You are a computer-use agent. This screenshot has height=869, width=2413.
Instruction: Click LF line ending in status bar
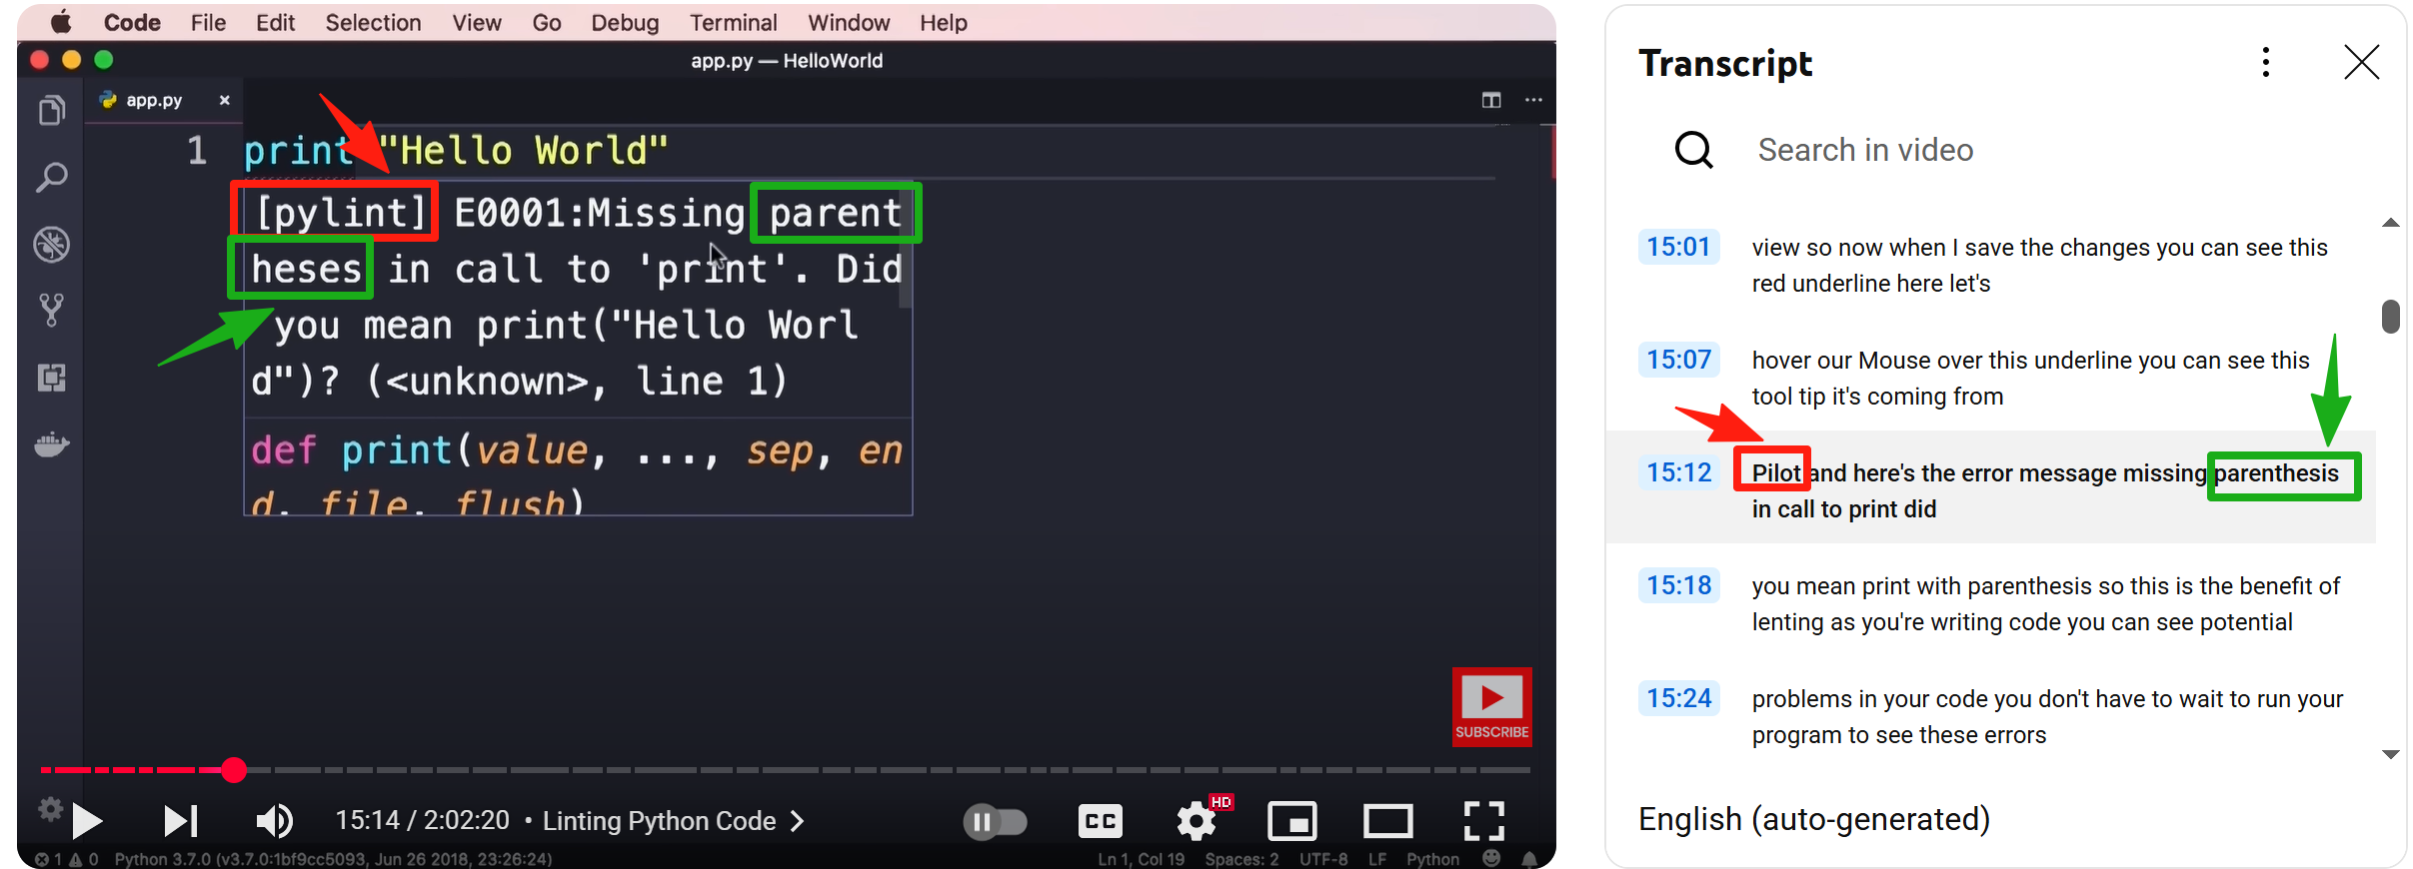click(1377, 859)
